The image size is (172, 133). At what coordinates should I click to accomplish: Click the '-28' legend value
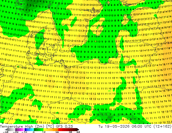point(5,132)
